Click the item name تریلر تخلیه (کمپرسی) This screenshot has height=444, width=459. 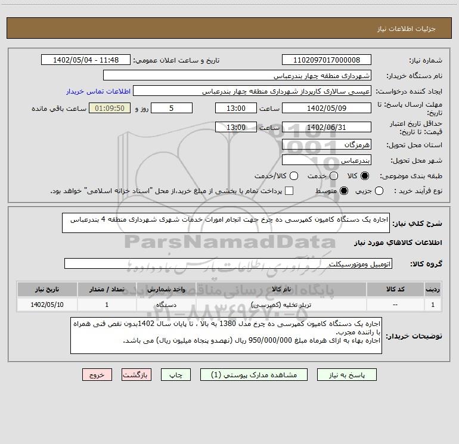pyautogui.click(x=281, y=305)
